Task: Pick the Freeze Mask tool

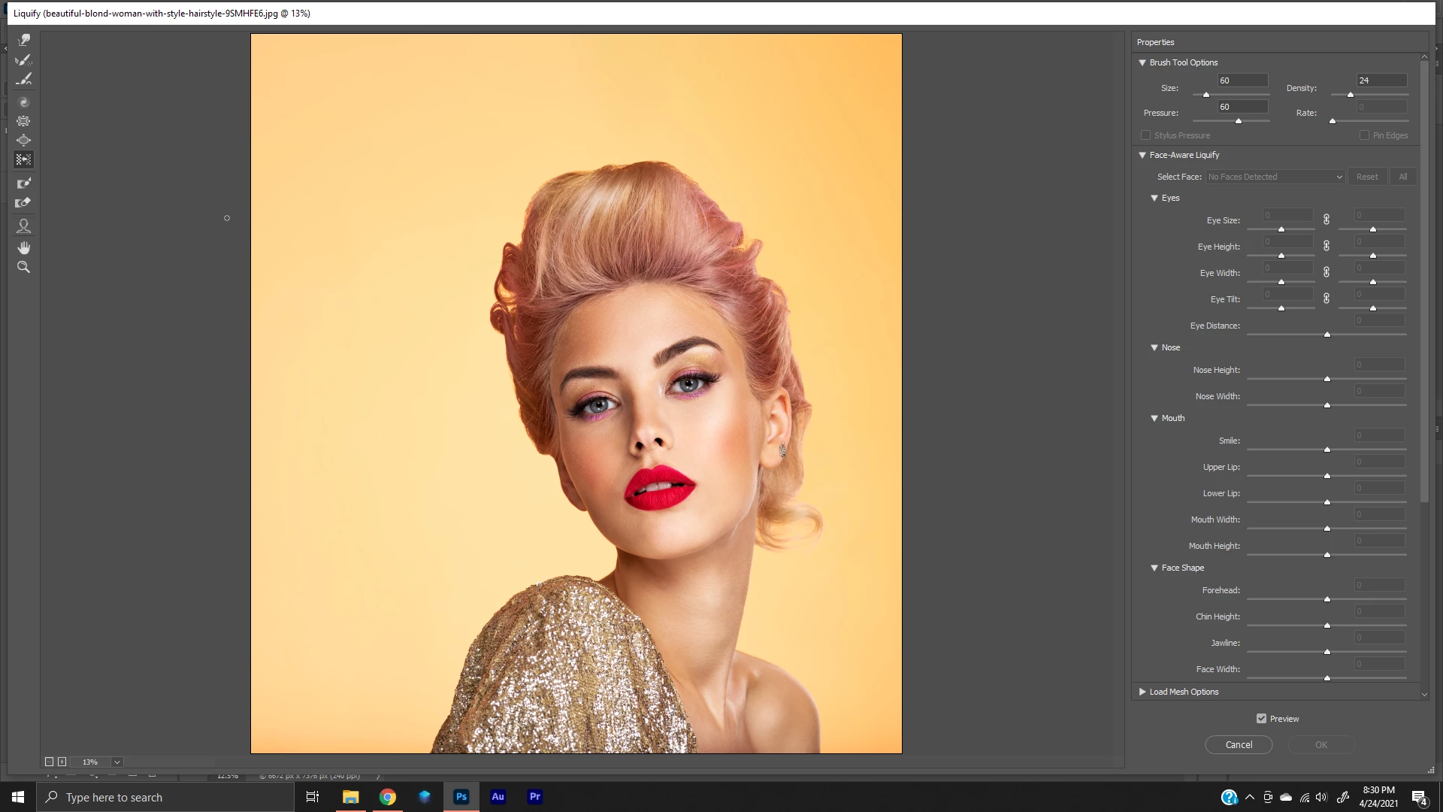Action: coord(24,183)
